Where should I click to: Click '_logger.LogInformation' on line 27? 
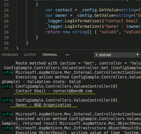pyautogui.click(x=72, y=26)
